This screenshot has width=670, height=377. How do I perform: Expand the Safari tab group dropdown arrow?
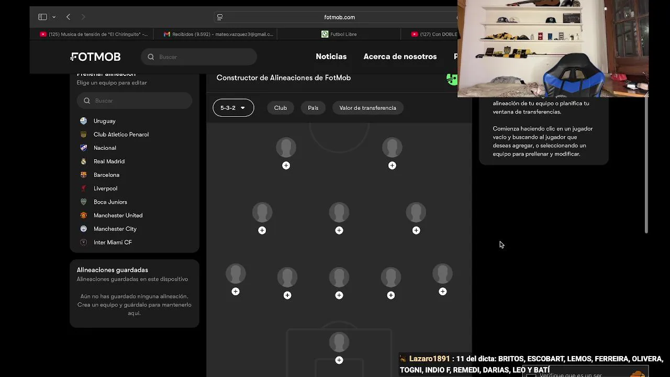[x=54, y=17]
